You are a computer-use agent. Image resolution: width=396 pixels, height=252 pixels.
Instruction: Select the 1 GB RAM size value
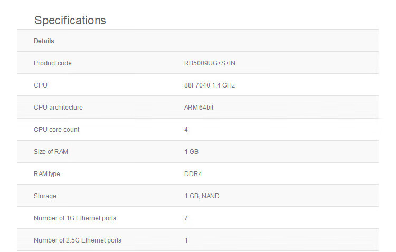pos(192,152)
